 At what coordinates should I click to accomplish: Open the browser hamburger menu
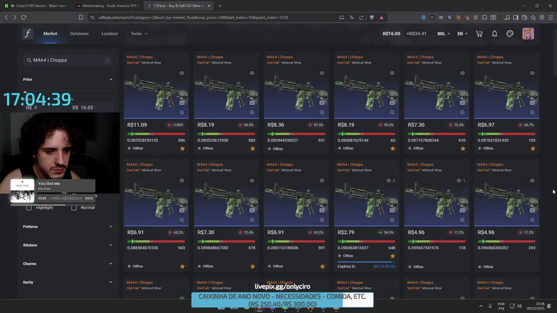[550, 17]
